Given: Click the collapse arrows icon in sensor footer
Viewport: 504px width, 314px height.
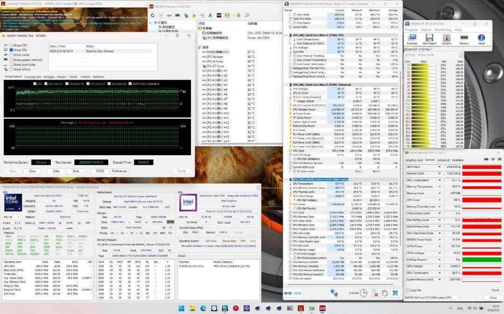Looking at the screenshot, I should click(x=298, y=293).
